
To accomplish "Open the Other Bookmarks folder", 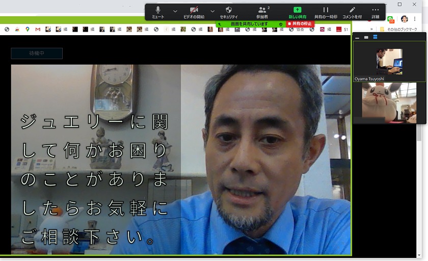I will (x=399, y=30).
